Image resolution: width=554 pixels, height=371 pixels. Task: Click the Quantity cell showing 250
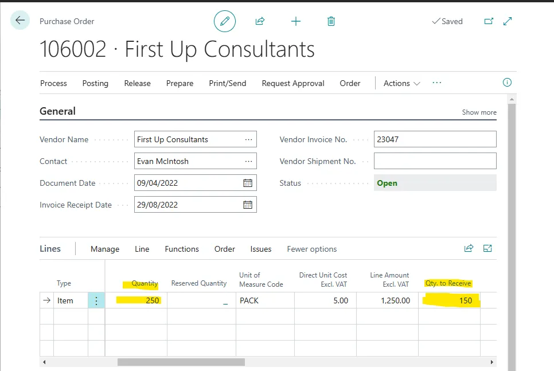[x=136, y=300]
